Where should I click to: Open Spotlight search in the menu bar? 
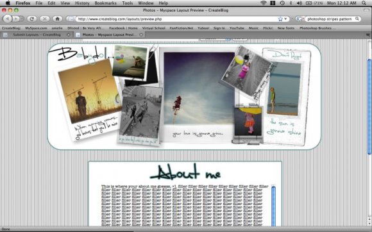pos(364,3)
